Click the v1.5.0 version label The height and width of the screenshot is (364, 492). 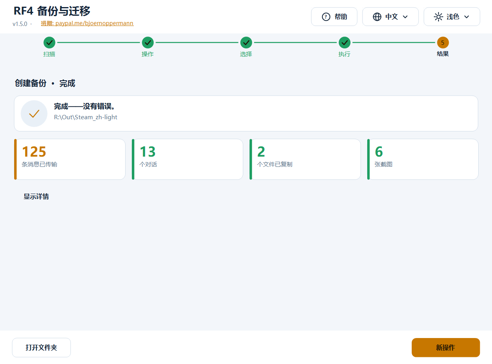(20, 24)
